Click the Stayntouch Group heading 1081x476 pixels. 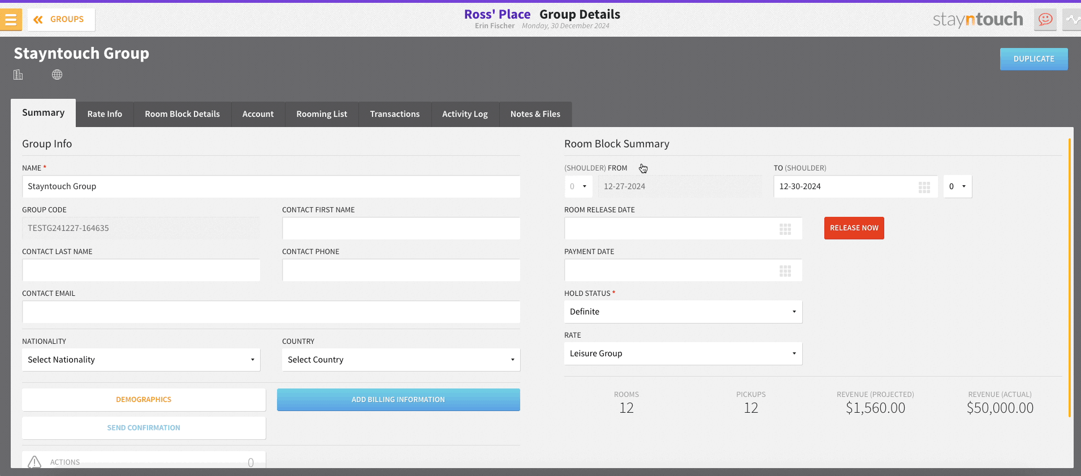(81, 54)
